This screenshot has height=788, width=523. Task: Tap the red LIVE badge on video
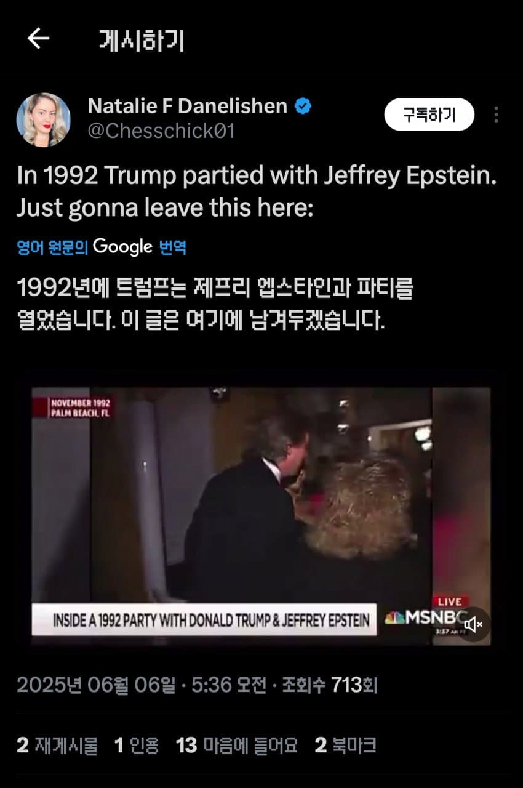[449, 601]
